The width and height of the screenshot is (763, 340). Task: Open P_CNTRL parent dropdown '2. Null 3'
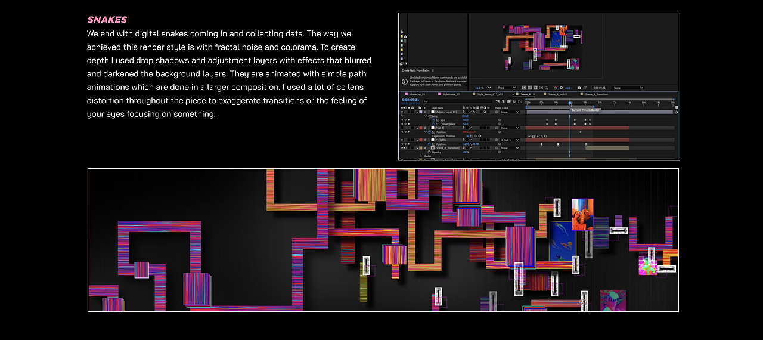[x=510, y=140]
